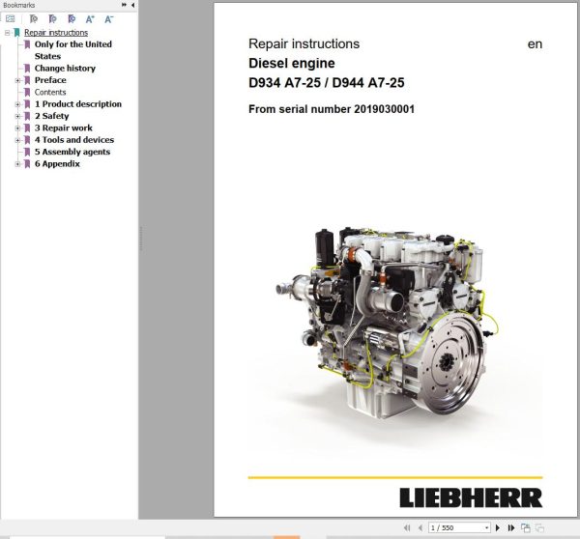This screenshot has width=580, height=539.
Task: Click the teal bookmark icon beside Repair instructions
Action: point(16,33)
